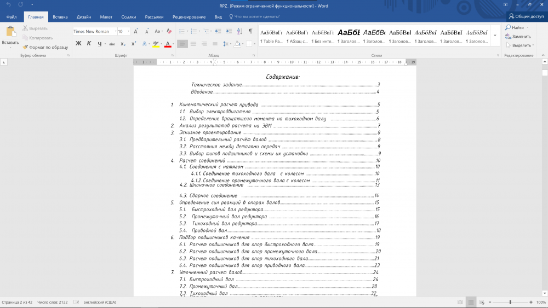Switch to the Рецензирование tab

(x=189, y=17)
